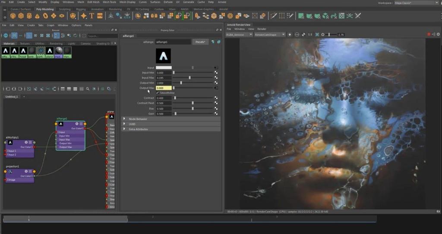Click the aiRange name input field
The width and height of the screenshot is (442, 234).
pos(173,42)
